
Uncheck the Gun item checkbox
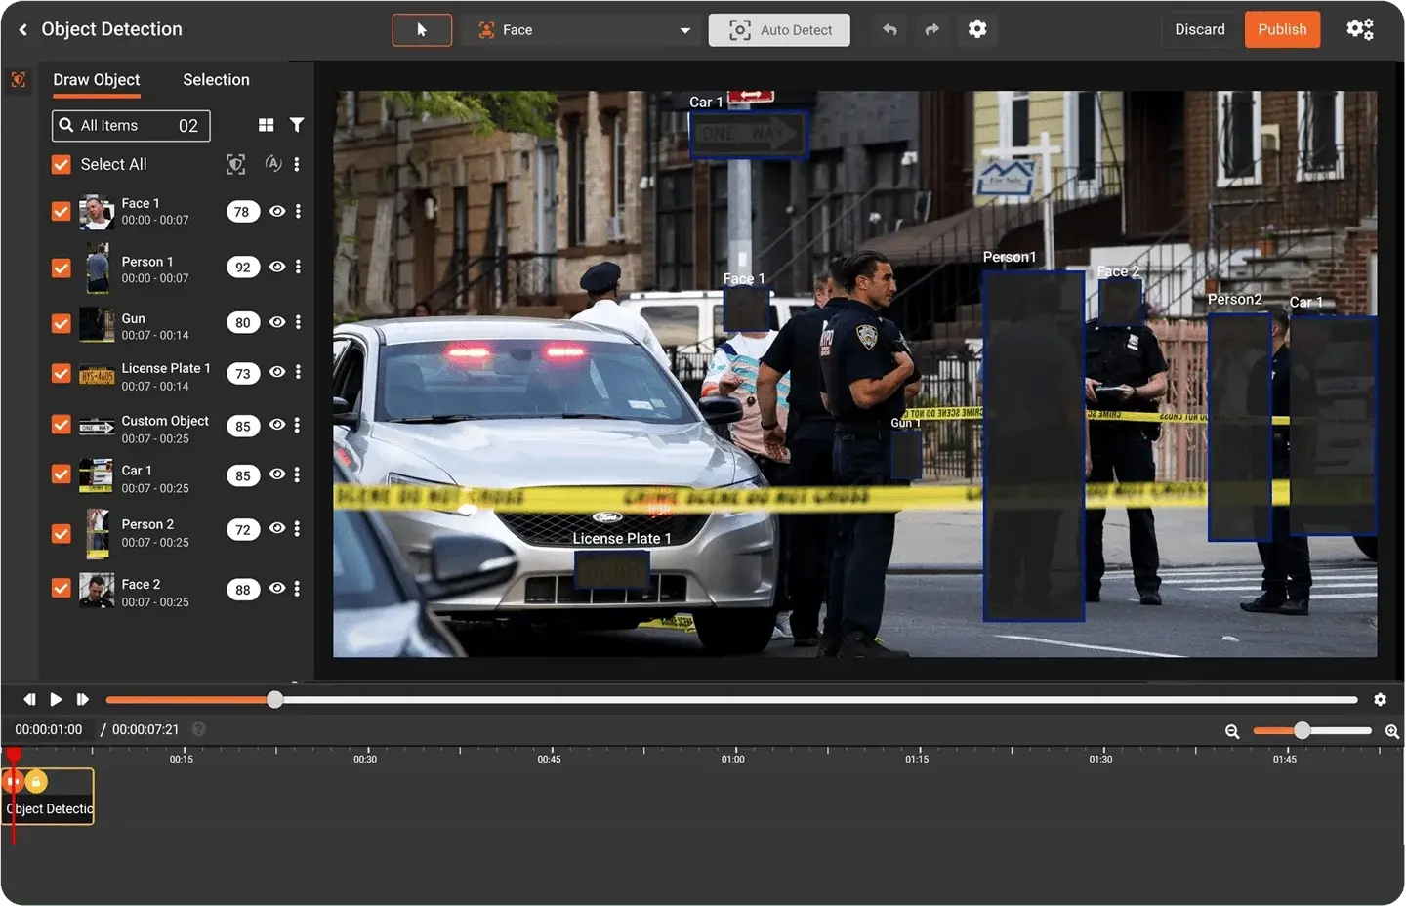[x=62, y=323]
